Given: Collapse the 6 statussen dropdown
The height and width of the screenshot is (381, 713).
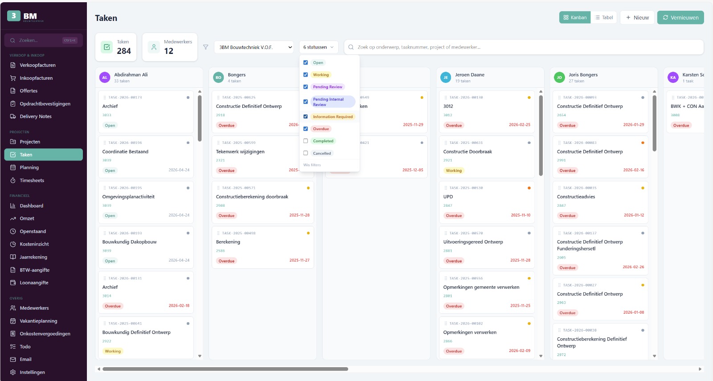Looking at the screenshot, I should 318,47.
